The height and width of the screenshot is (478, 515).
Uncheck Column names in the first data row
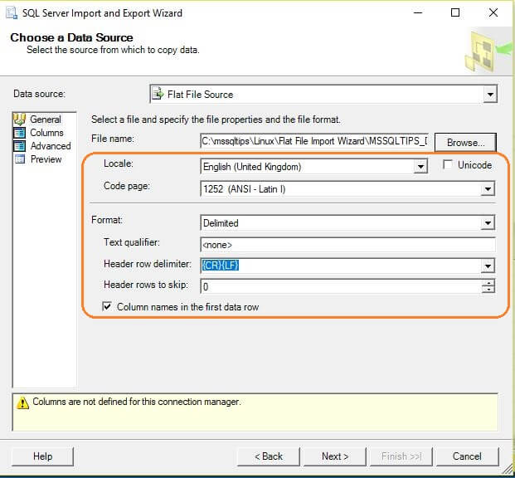tap(108, 307)
